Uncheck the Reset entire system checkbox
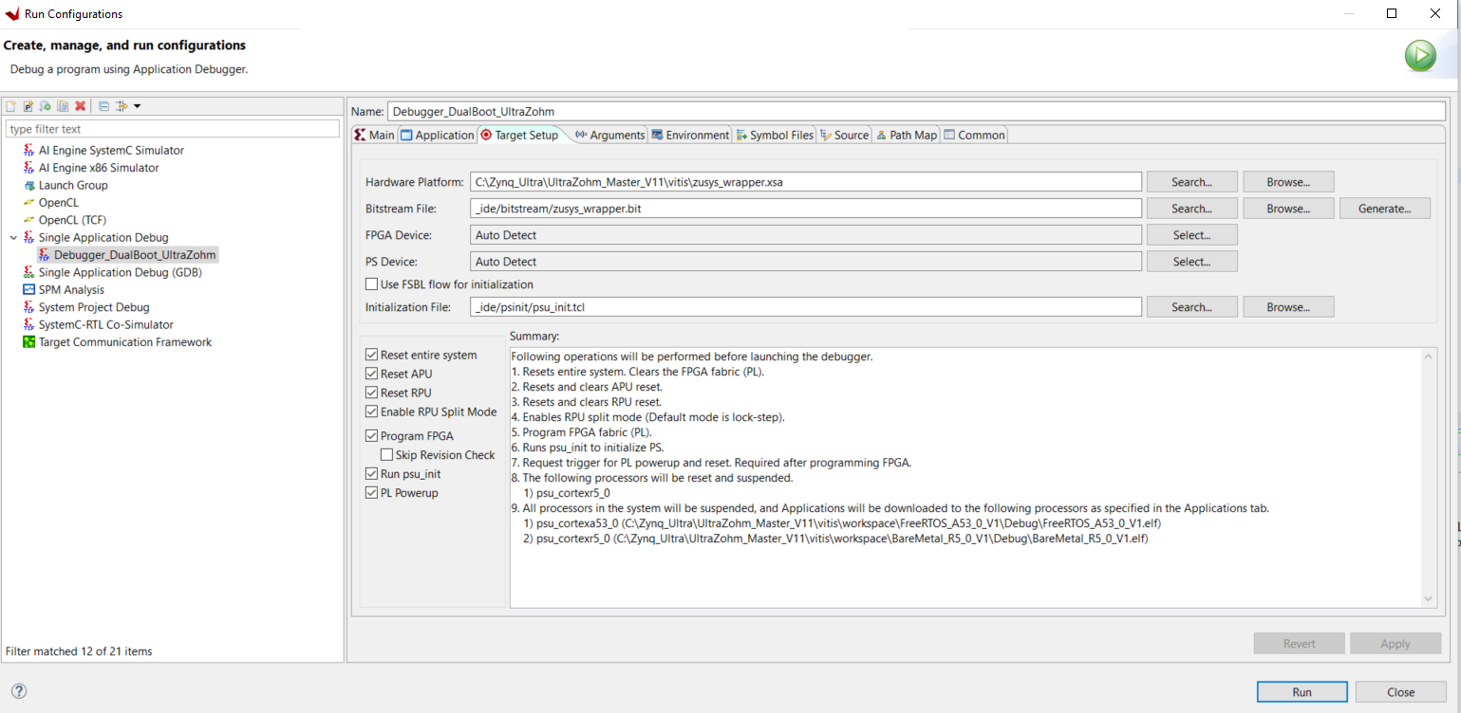This screenshot has width=1461, height=713. click(x=372, y=356)
